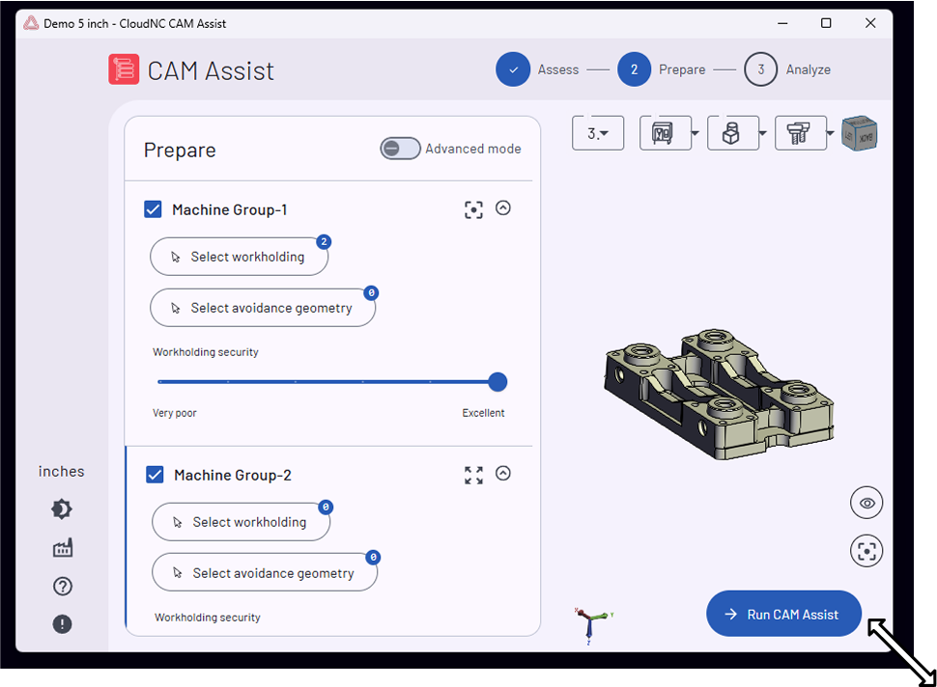Click the Machine Group-2 title text
This screenshot has height=687, width=937.
point(233,475)
